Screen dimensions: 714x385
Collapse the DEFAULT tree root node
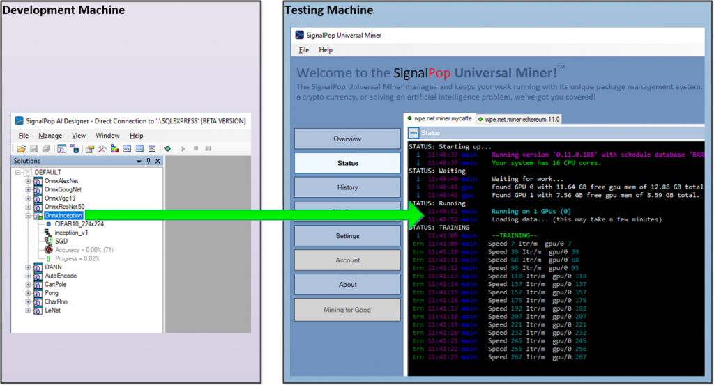click(x=17, y=172)
